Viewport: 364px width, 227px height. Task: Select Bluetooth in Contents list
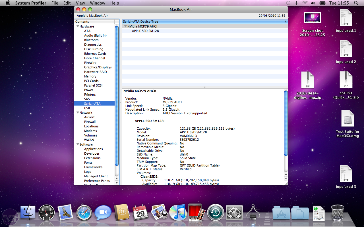coord(91,40)
